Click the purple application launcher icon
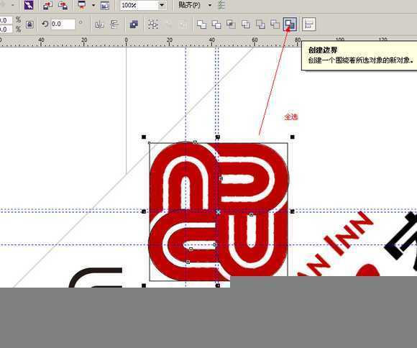This screenshot has width=417, height=348. pos(29,5)
